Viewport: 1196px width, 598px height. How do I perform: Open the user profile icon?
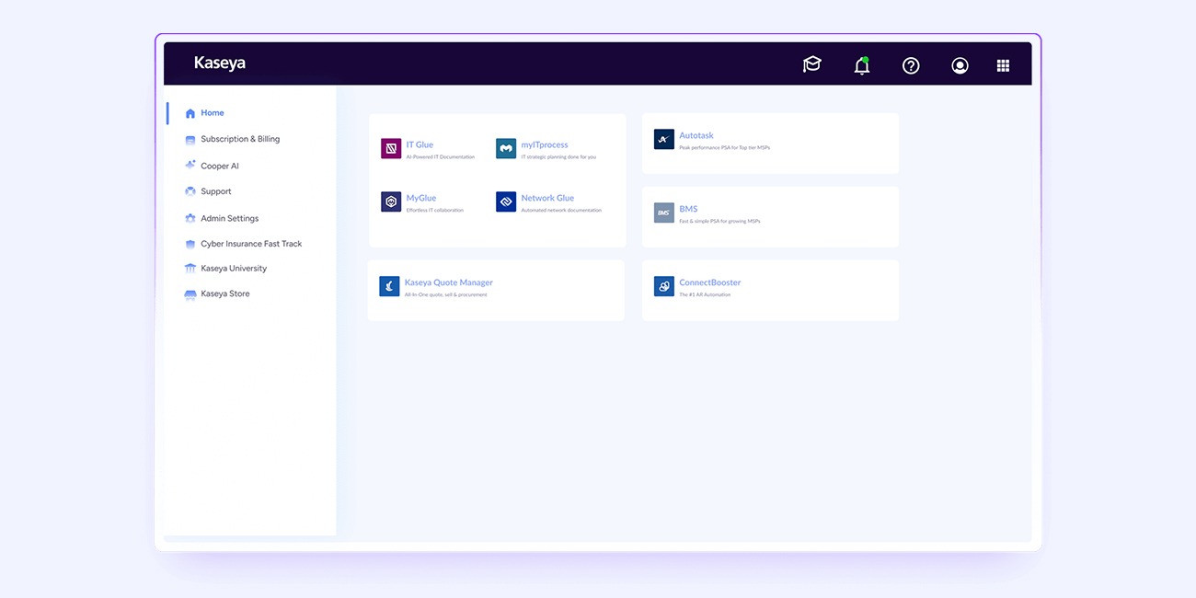click(960, 65)
